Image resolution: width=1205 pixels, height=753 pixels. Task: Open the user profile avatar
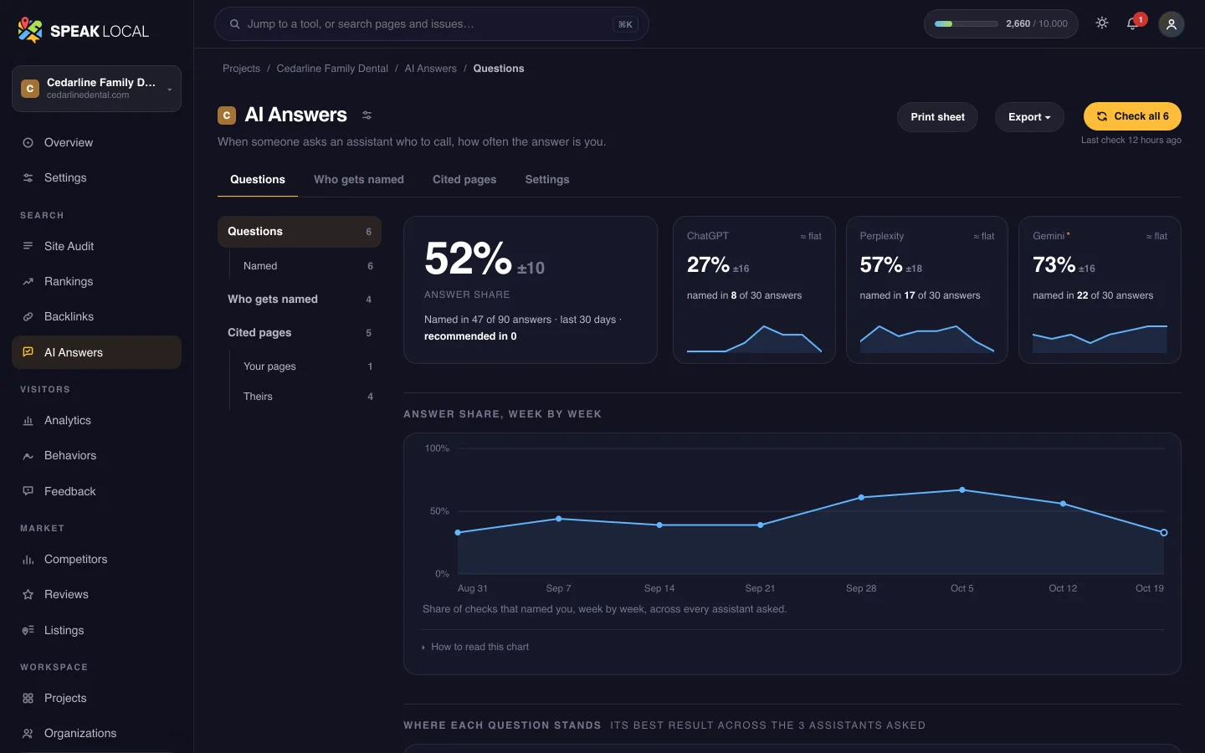point(1172,24)
